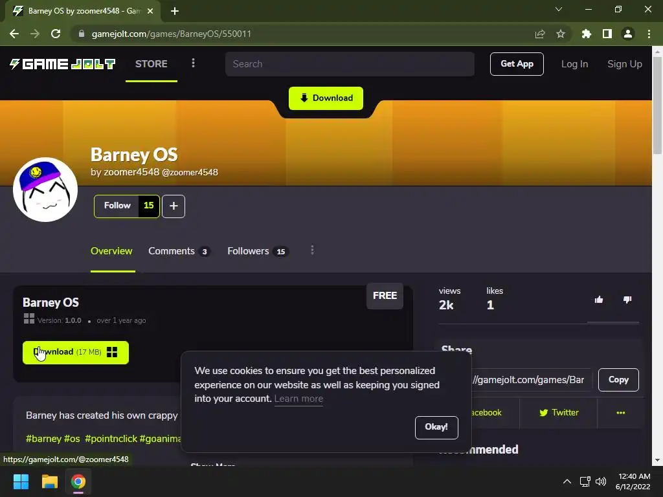
Task: Open Chrome profile avatar icon
Action: click(x=628, y=34)
